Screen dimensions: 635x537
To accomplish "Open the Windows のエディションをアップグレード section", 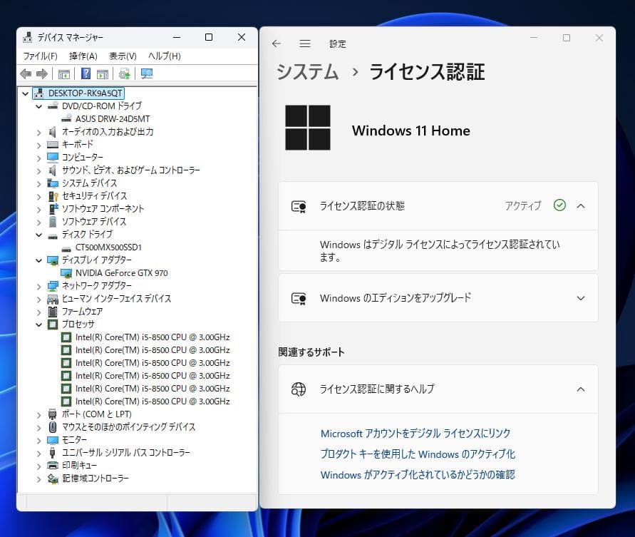I will click(x=438, y=298).
